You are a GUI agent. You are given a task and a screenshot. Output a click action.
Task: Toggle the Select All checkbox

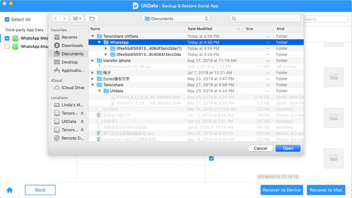pos(7,19)
